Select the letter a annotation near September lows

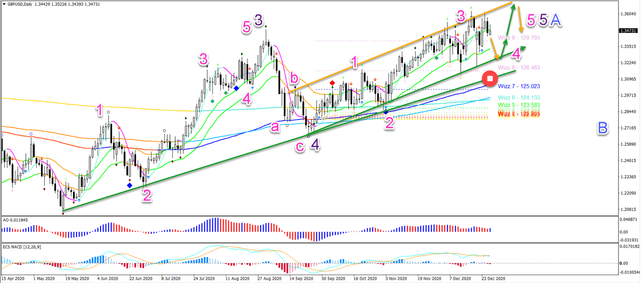[x=275, y=127]
